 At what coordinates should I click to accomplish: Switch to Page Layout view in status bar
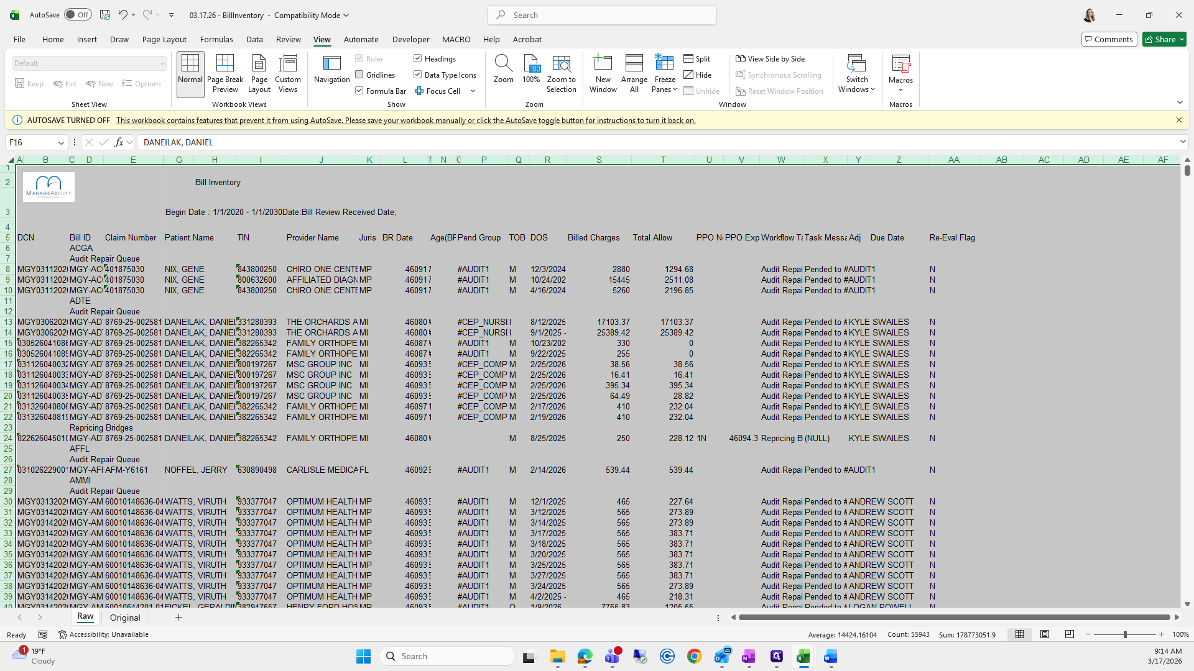tap(1045, 634)
